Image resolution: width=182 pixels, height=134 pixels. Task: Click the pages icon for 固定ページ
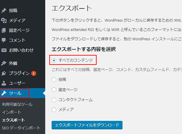[4, 30]
